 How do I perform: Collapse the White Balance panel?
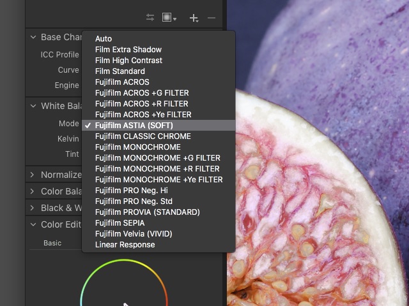coord(33,106)
